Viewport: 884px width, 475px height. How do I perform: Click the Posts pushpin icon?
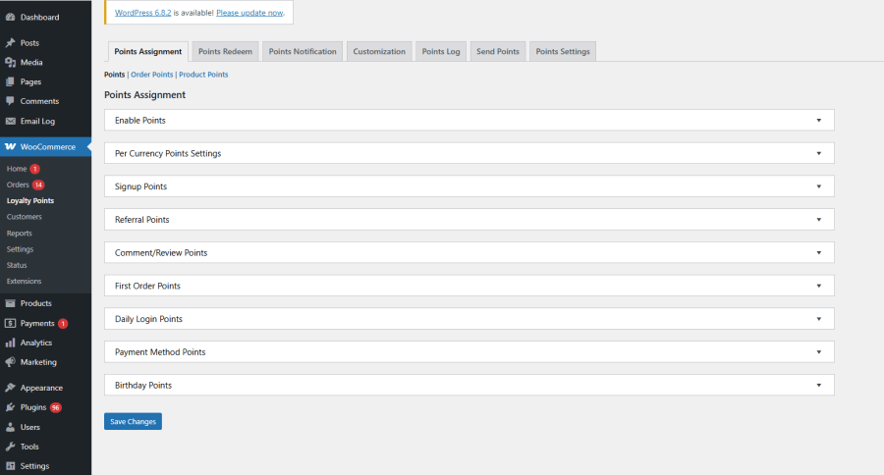click(10, 43)
